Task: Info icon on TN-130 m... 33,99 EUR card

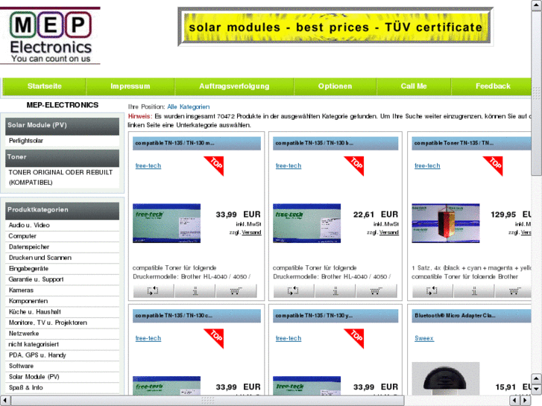Action: point(195,291)
